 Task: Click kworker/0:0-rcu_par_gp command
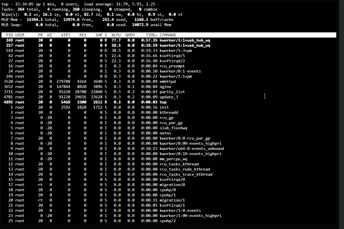185,138
